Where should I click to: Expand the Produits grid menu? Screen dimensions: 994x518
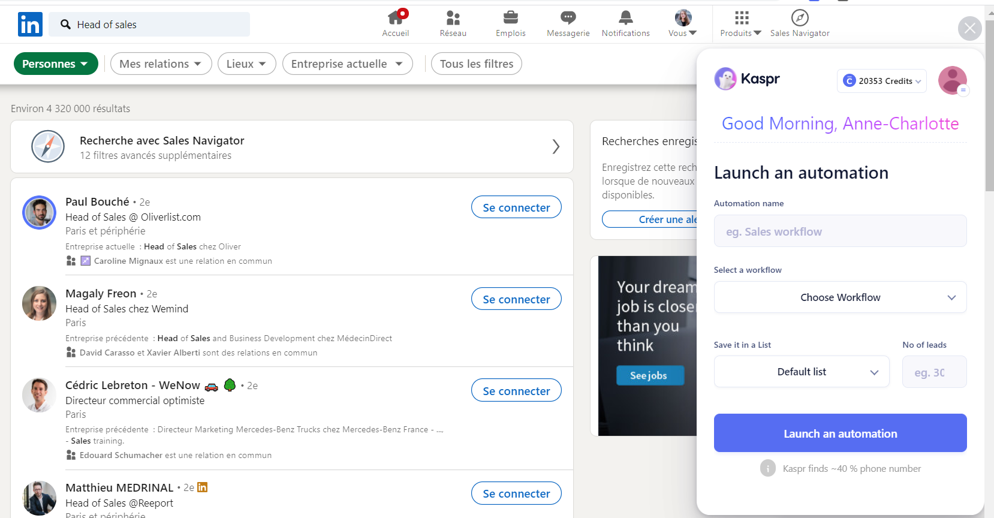coord(741,24)
